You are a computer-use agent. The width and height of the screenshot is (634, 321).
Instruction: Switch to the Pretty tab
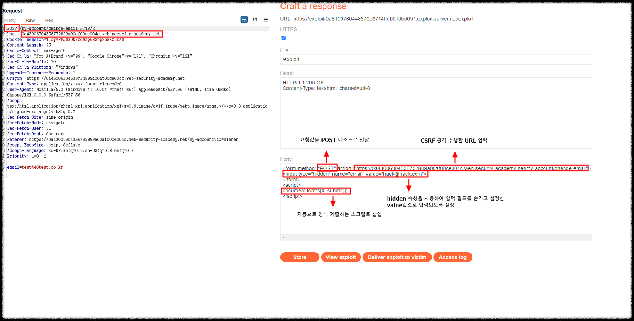pos(10,20)
